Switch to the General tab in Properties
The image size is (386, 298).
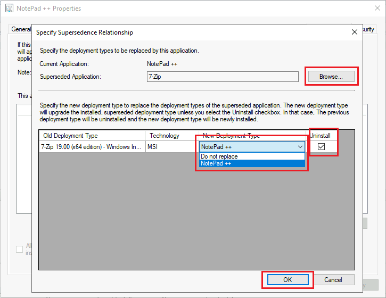pos(21,29)
